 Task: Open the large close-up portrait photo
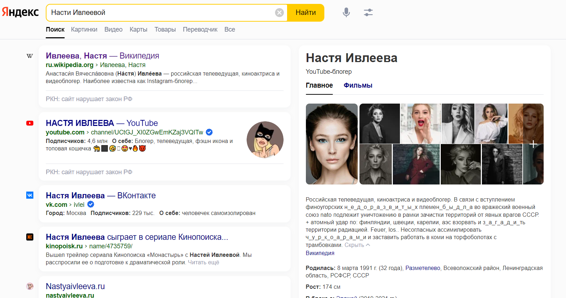332,144
